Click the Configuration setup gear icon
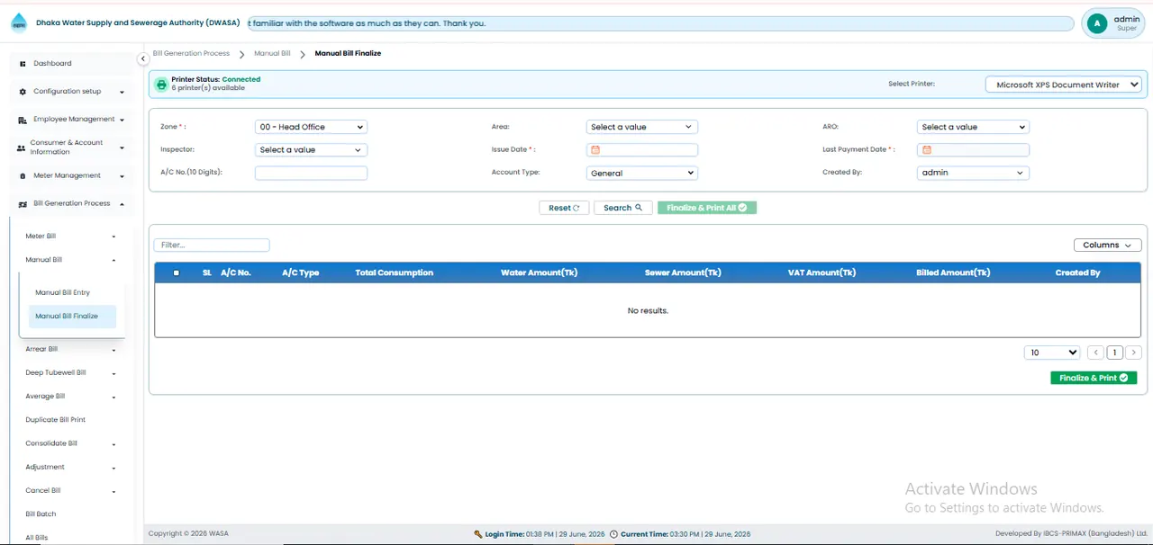This screenshot has width=1153, height=545. [x=23, y=92]
